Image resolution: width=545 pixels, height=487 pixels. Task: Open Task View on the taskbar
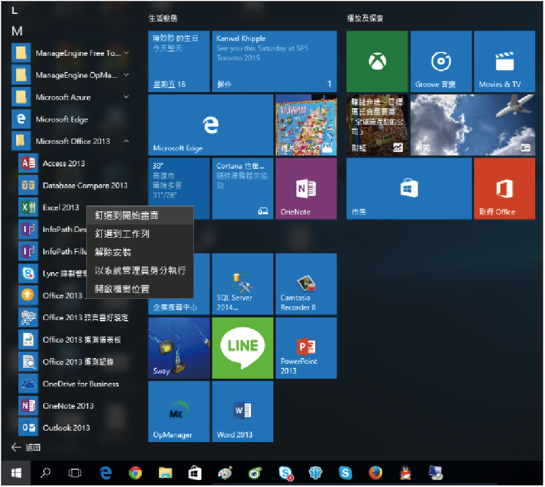point(75,473)
